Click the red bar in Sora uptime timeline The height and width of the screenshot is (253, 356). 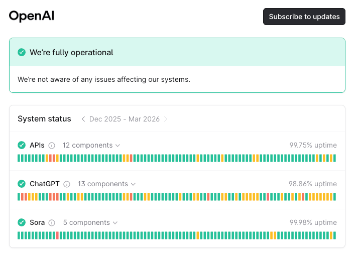(57, 235)
